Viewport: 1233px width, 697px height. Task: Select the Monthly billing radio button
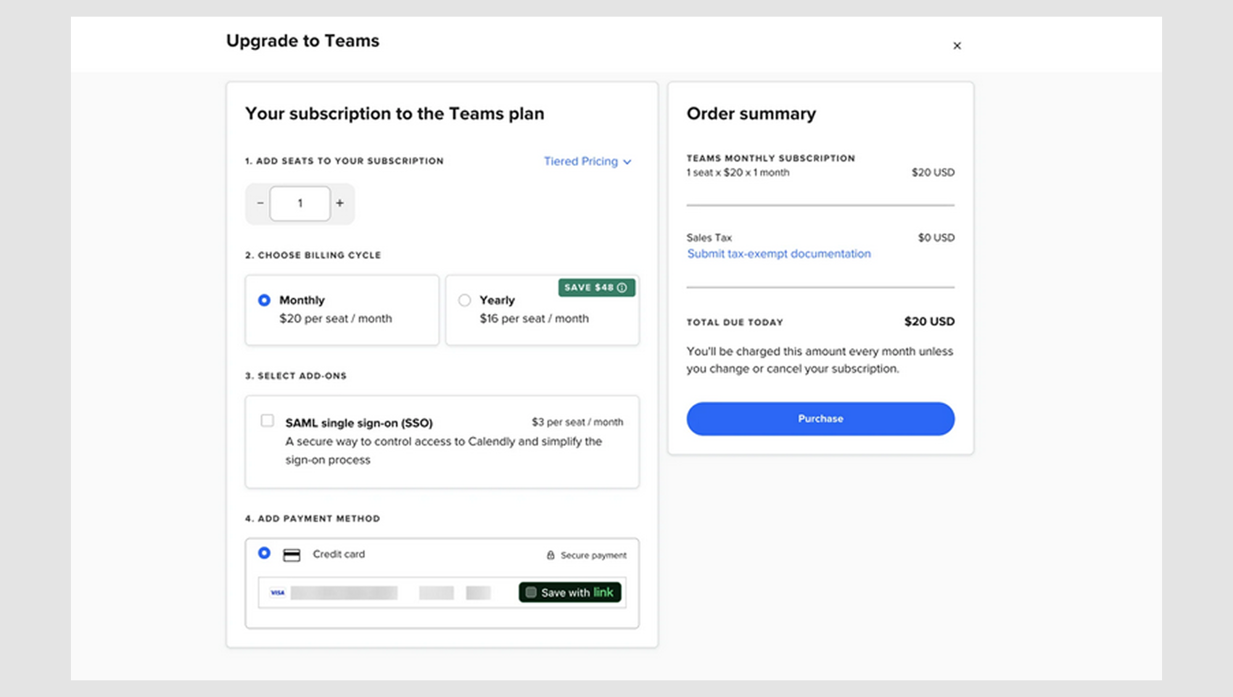pos(264,300)
